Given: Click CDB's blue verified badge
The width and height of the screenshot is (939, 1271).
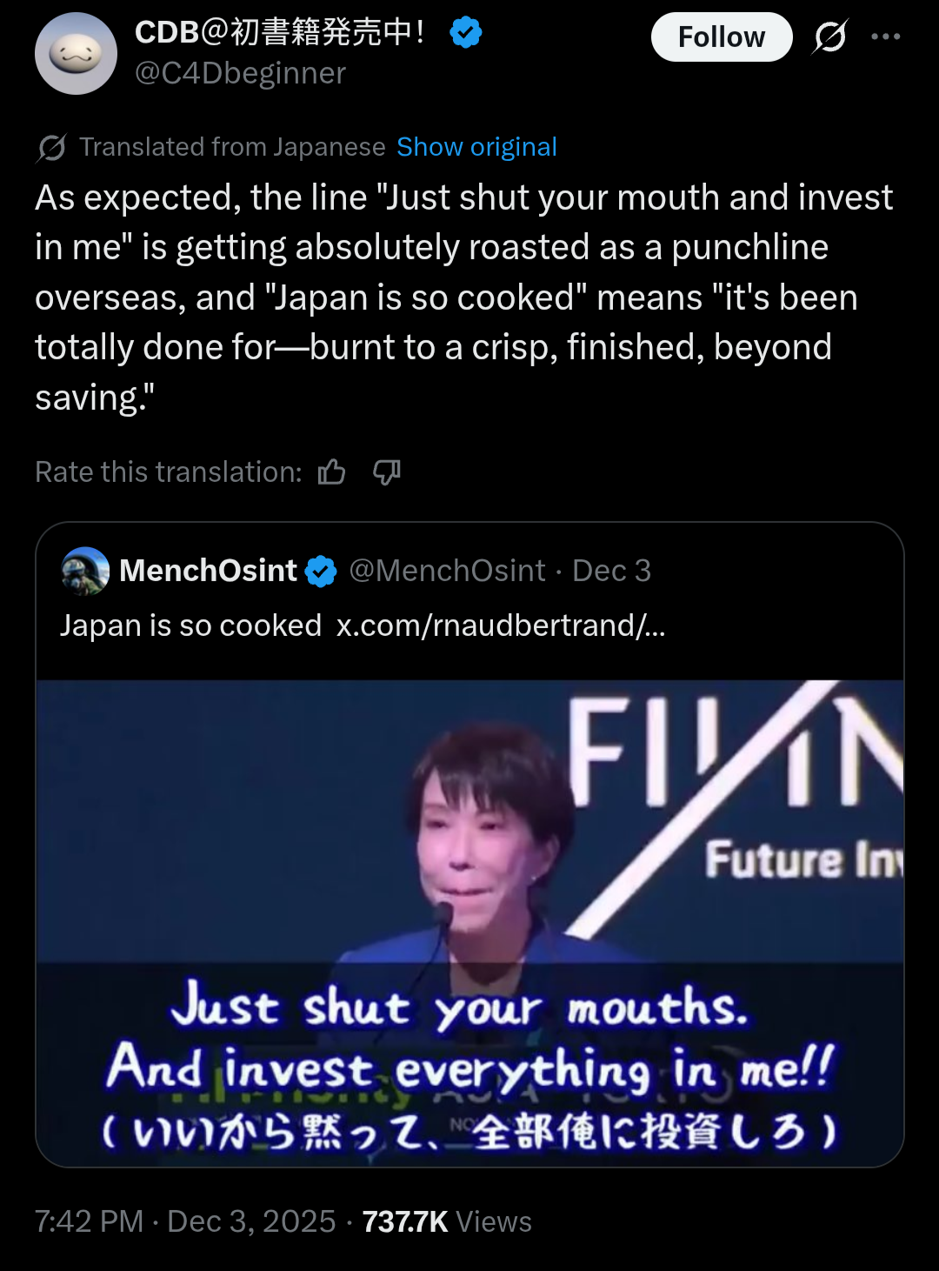Looking at the screenshot, I should point(466,33).
